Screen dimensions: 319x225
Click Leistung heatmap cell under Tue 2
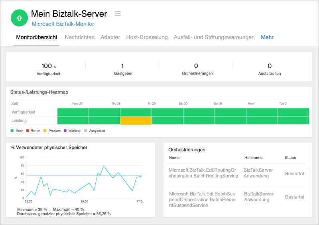pos(293,120)
